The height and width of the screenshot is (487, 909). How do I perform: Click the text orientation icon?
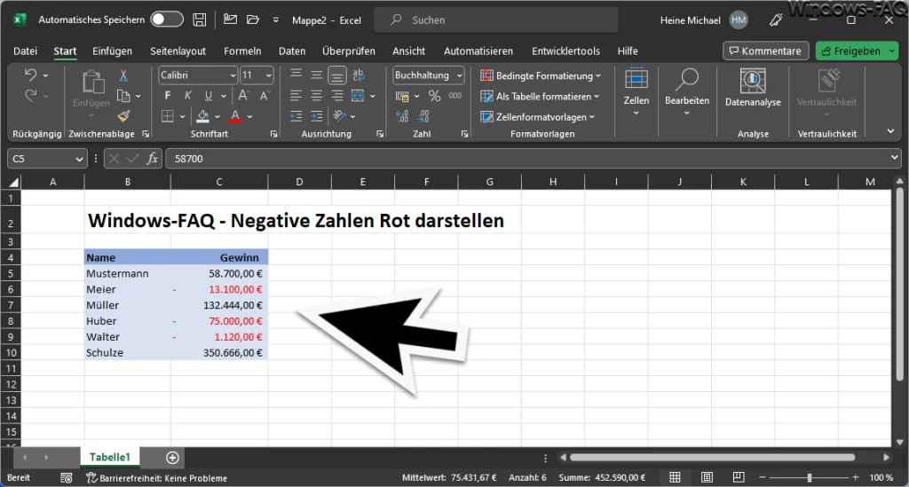(x=340, y=116)
